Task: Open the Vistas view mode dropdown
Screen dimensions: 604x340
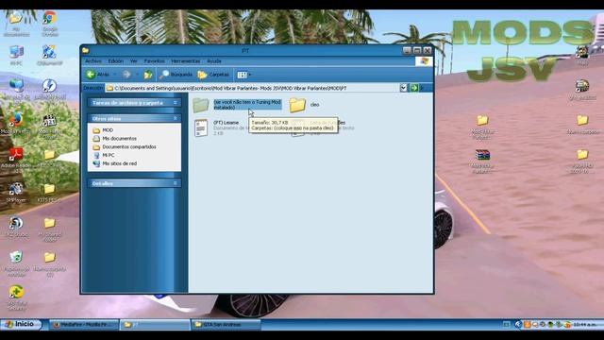Action: click(x=244, y=75)
